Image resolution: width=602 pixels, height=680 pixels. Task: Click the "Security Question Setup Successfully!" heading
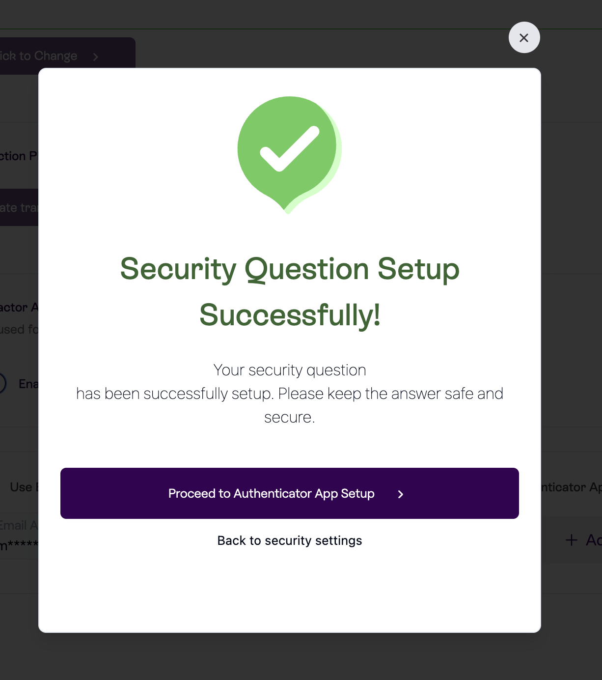coord(289,292)
